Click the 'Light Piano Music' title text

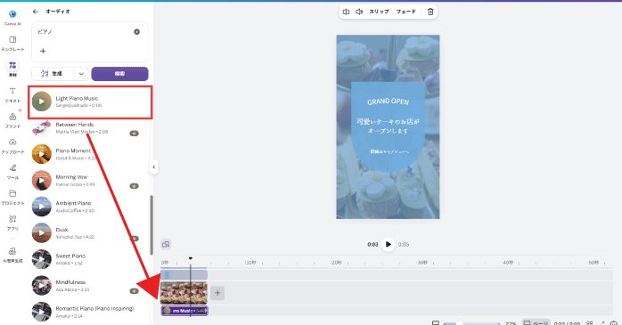[x=77, y=98]
